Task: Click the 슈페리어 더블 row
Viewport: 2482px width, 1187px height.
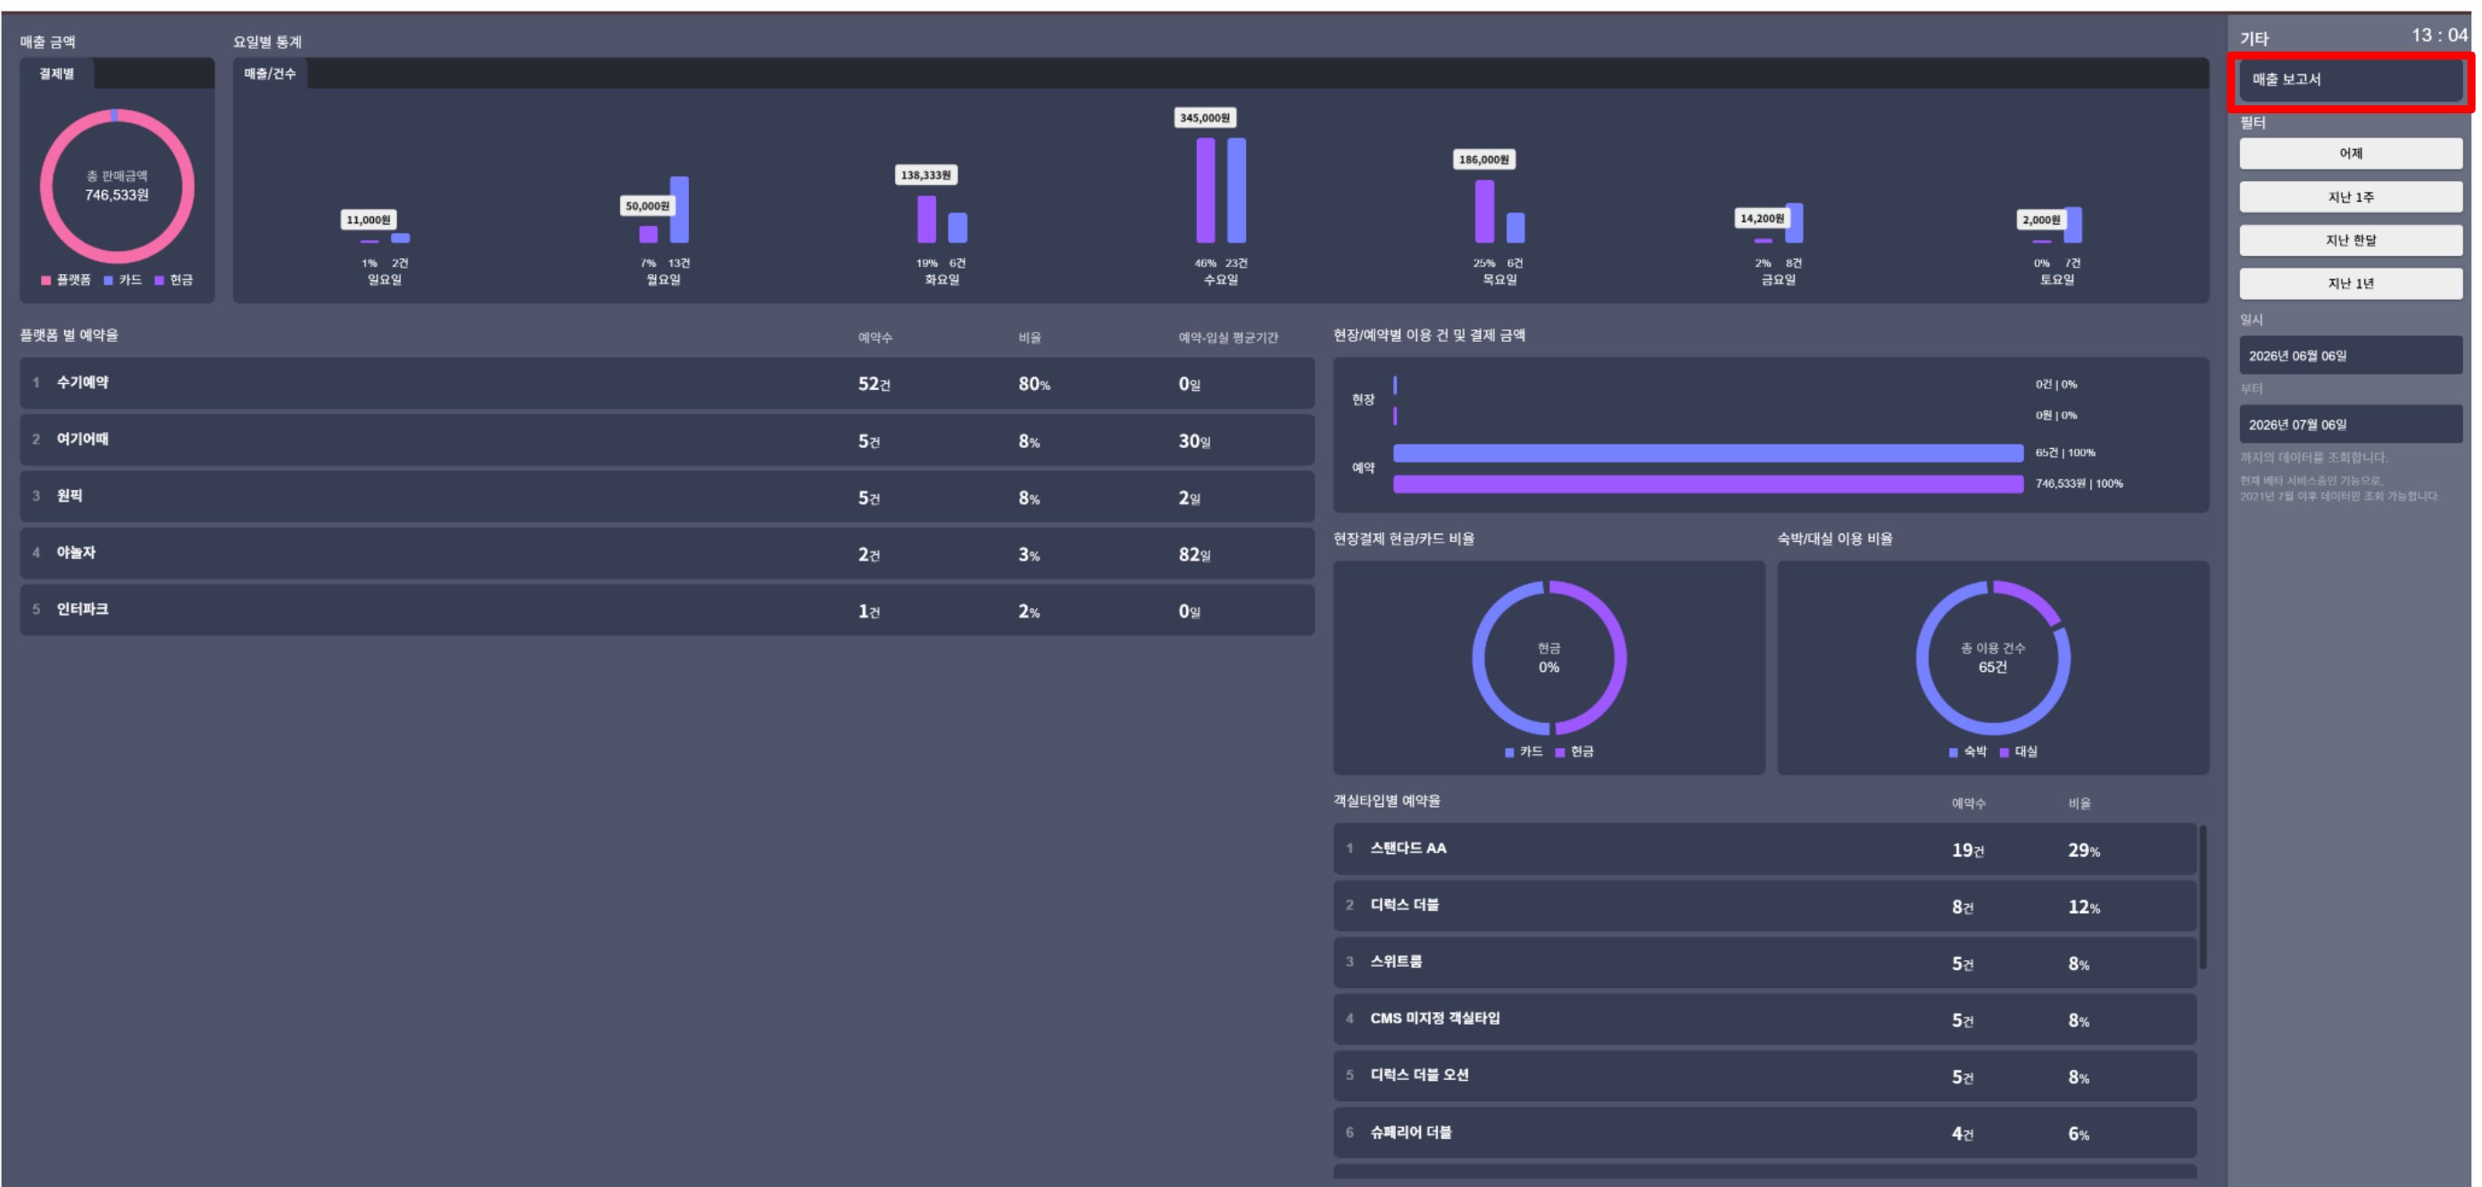Action: [1764, 1133]
